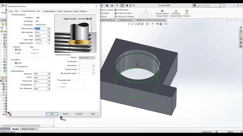The width and height of the screenshot is (243, 136).
Task: Click the Options gear icon in top toolbar
Action: (x=134, y=5)
